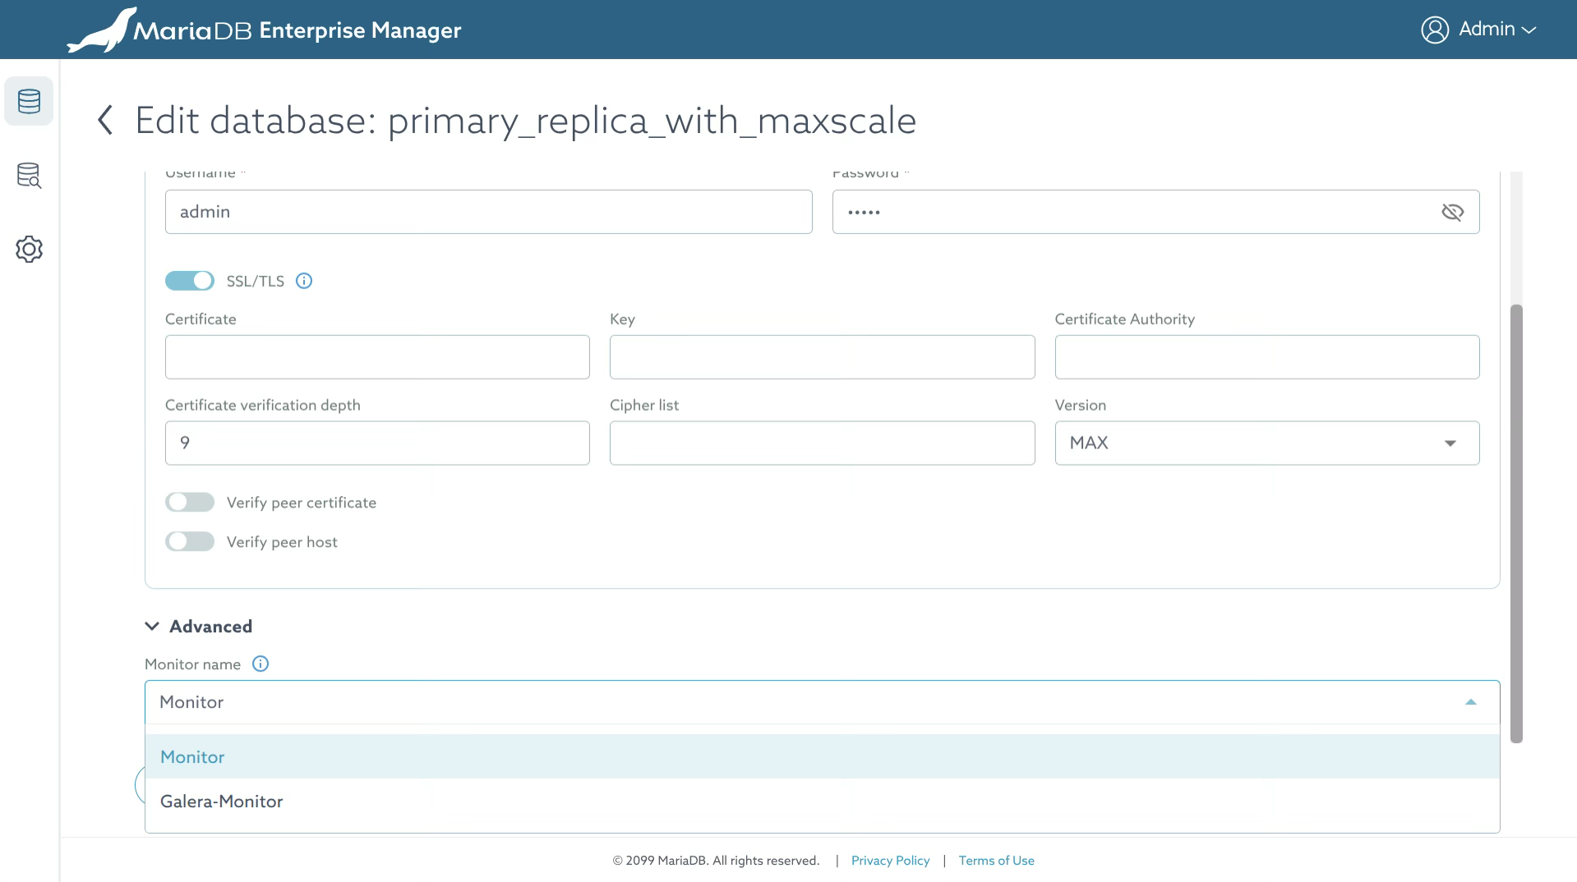The image size is (1577, 882).
Task: Open the Terms of Use link
Action: pyautogui.click(x=996, y=861)
